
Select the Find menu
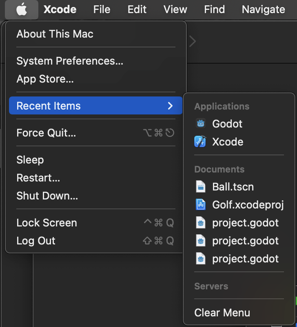214,9
